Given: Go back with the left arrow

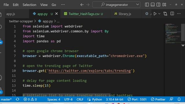Looking at the screenshot, I should tap(82, 5).
